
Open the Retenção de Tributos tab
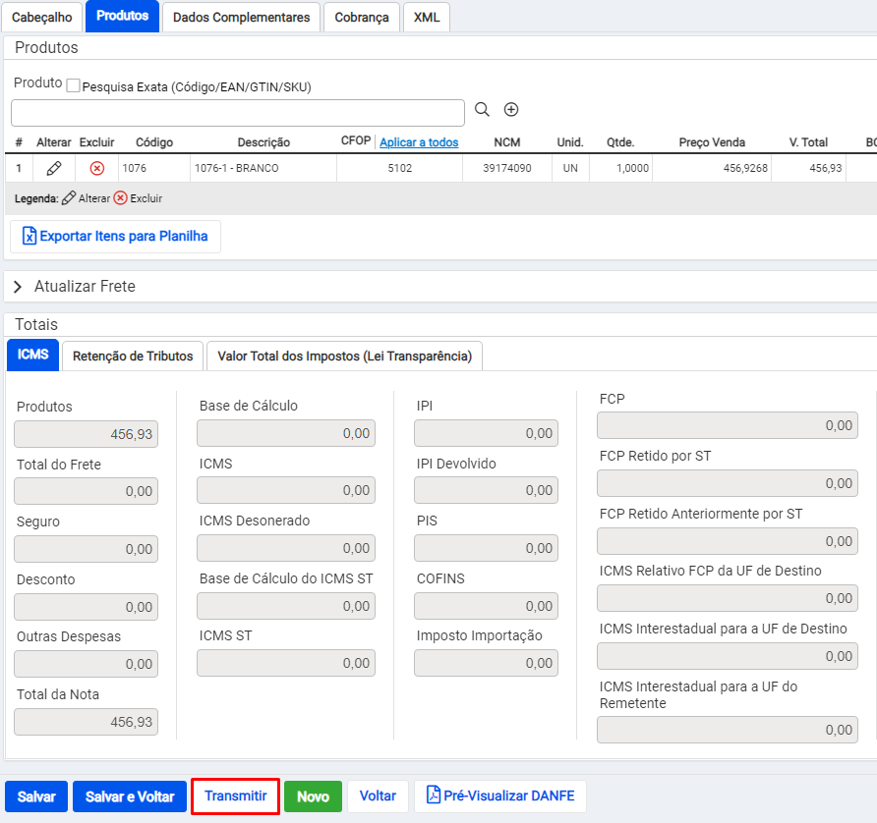pyautogui.click(x=133, y=356)
